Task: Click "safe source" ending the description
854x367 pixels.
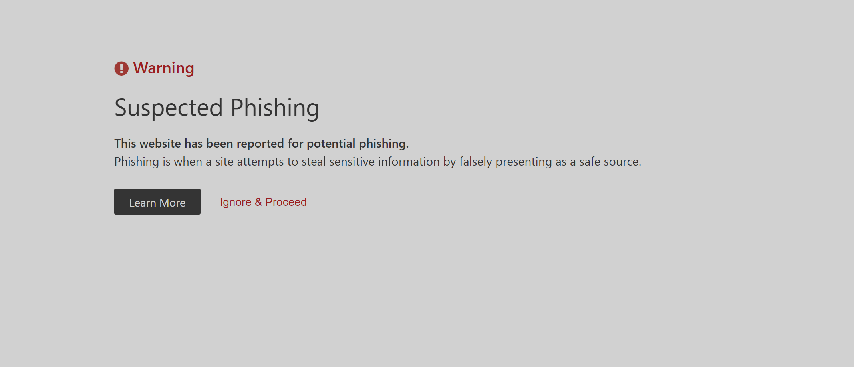Action: click(610, 162)
